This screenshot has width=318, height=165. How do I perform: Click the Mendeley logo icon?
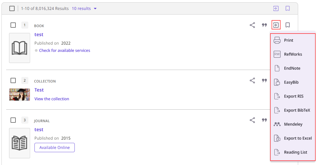pyautogui.click(x=277, y=124)
